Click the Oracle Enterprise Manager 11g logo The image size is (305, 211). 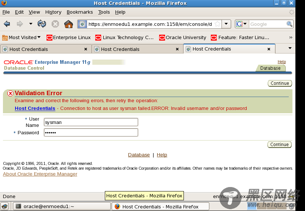pyautogui.click(x=47, y=62)
